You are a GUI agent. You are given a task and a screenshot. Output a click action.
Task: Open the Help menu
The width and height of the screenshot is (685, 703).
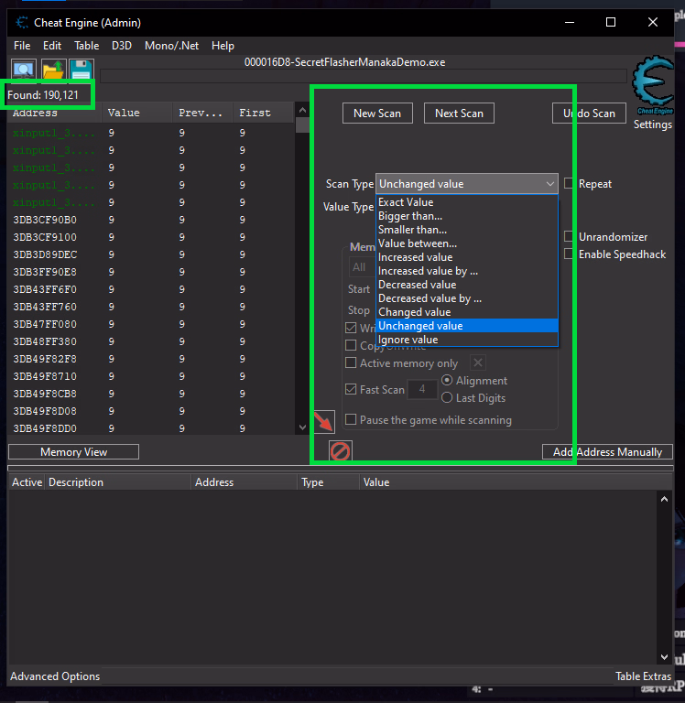click(223, 46)
